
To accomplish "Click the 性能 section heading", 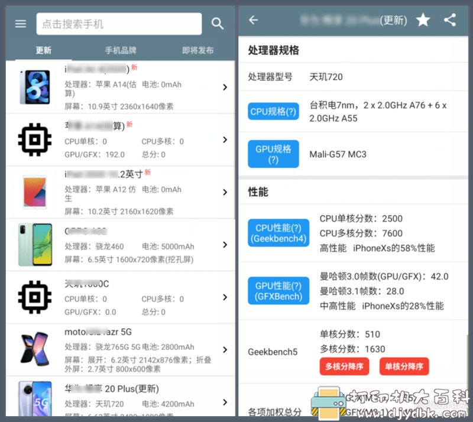I will point(258,192).
